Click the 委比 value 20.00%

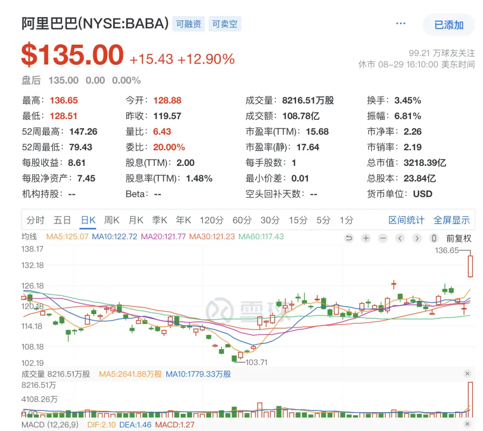[x=169, y=147]
